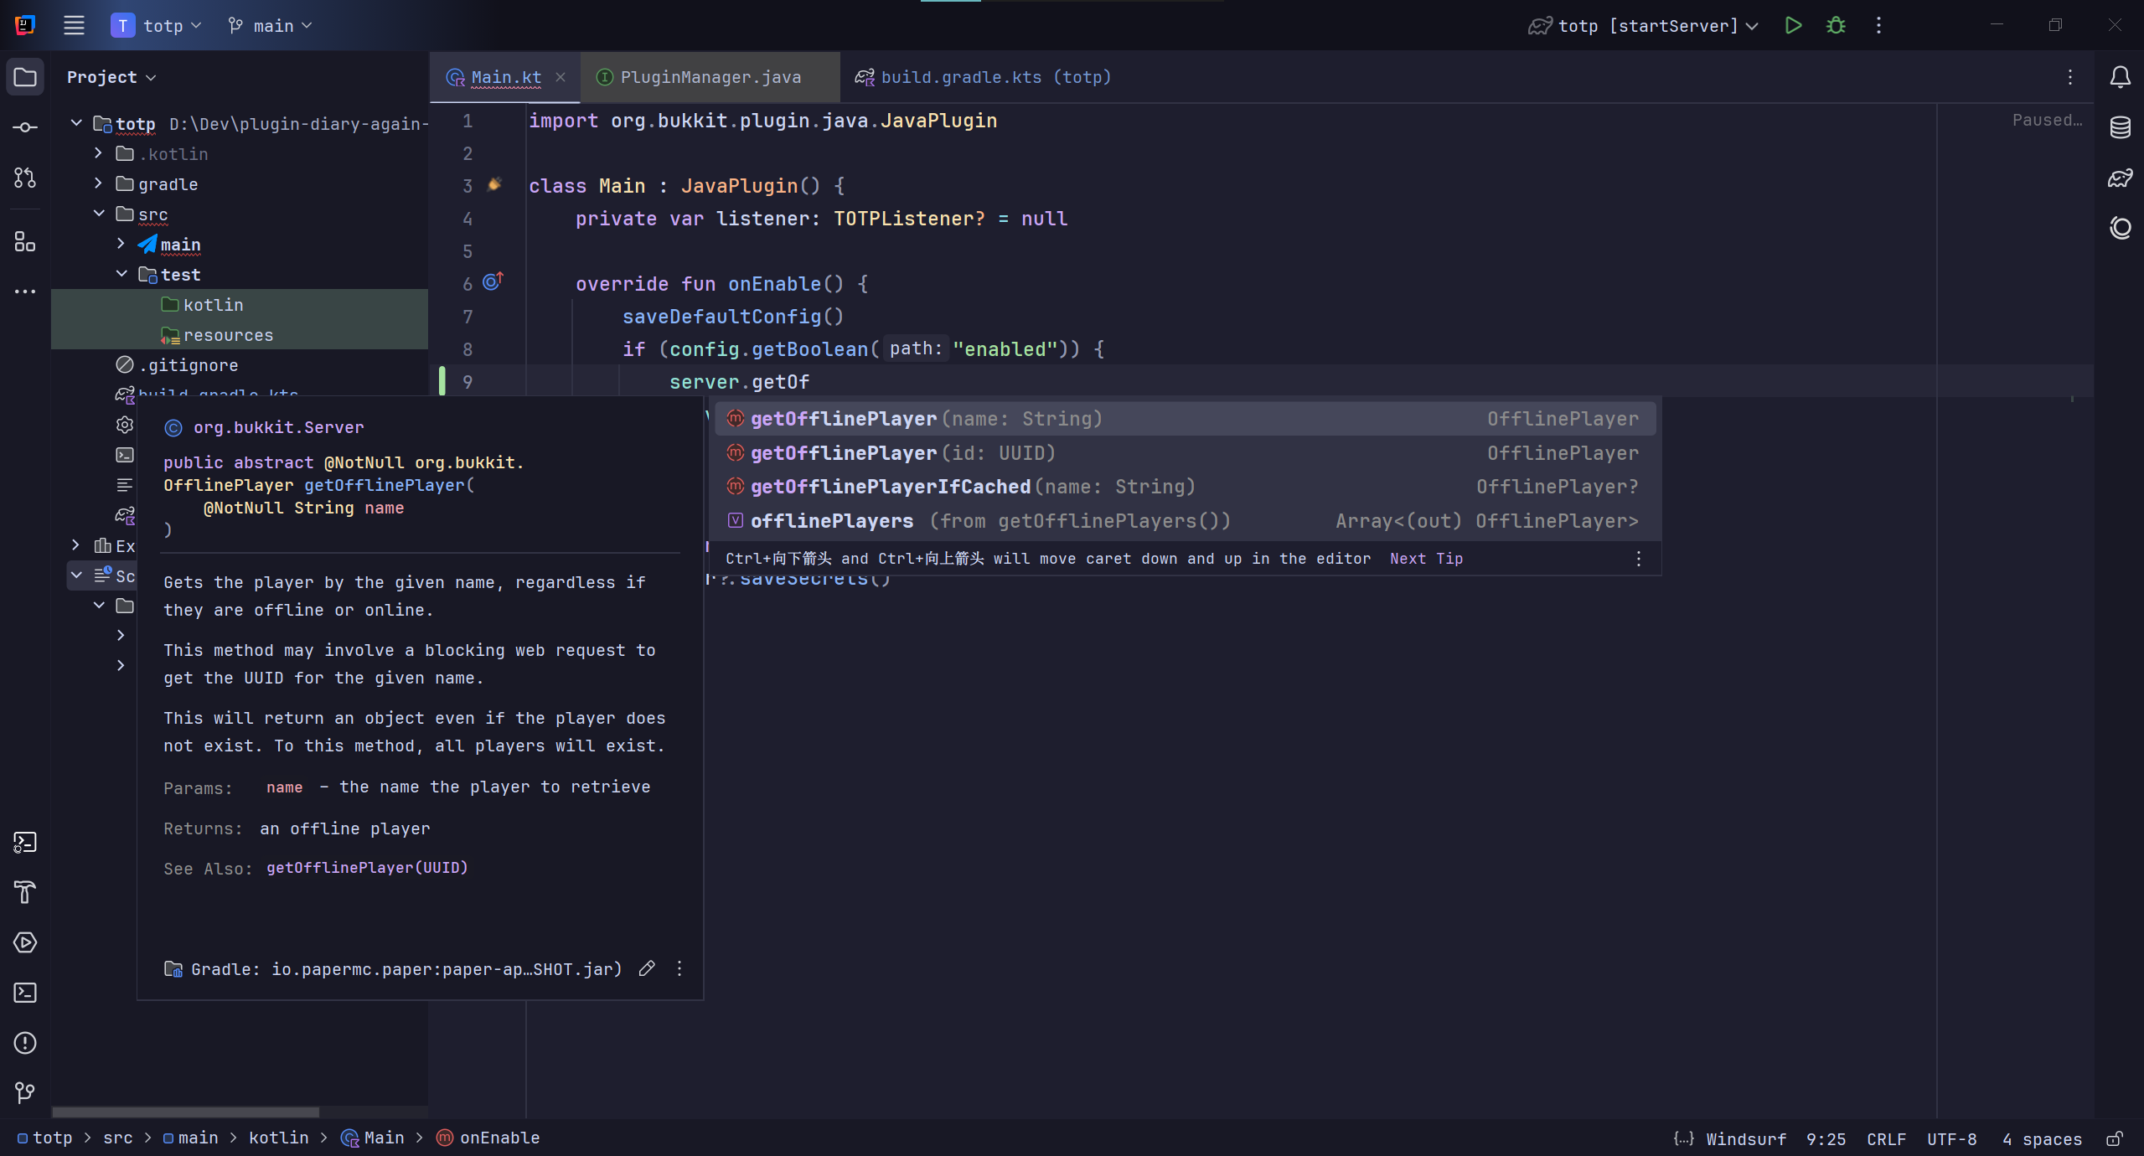
Task: Click the getOfflinePlayer(UUID) See Also link
Action: [366, 868]
